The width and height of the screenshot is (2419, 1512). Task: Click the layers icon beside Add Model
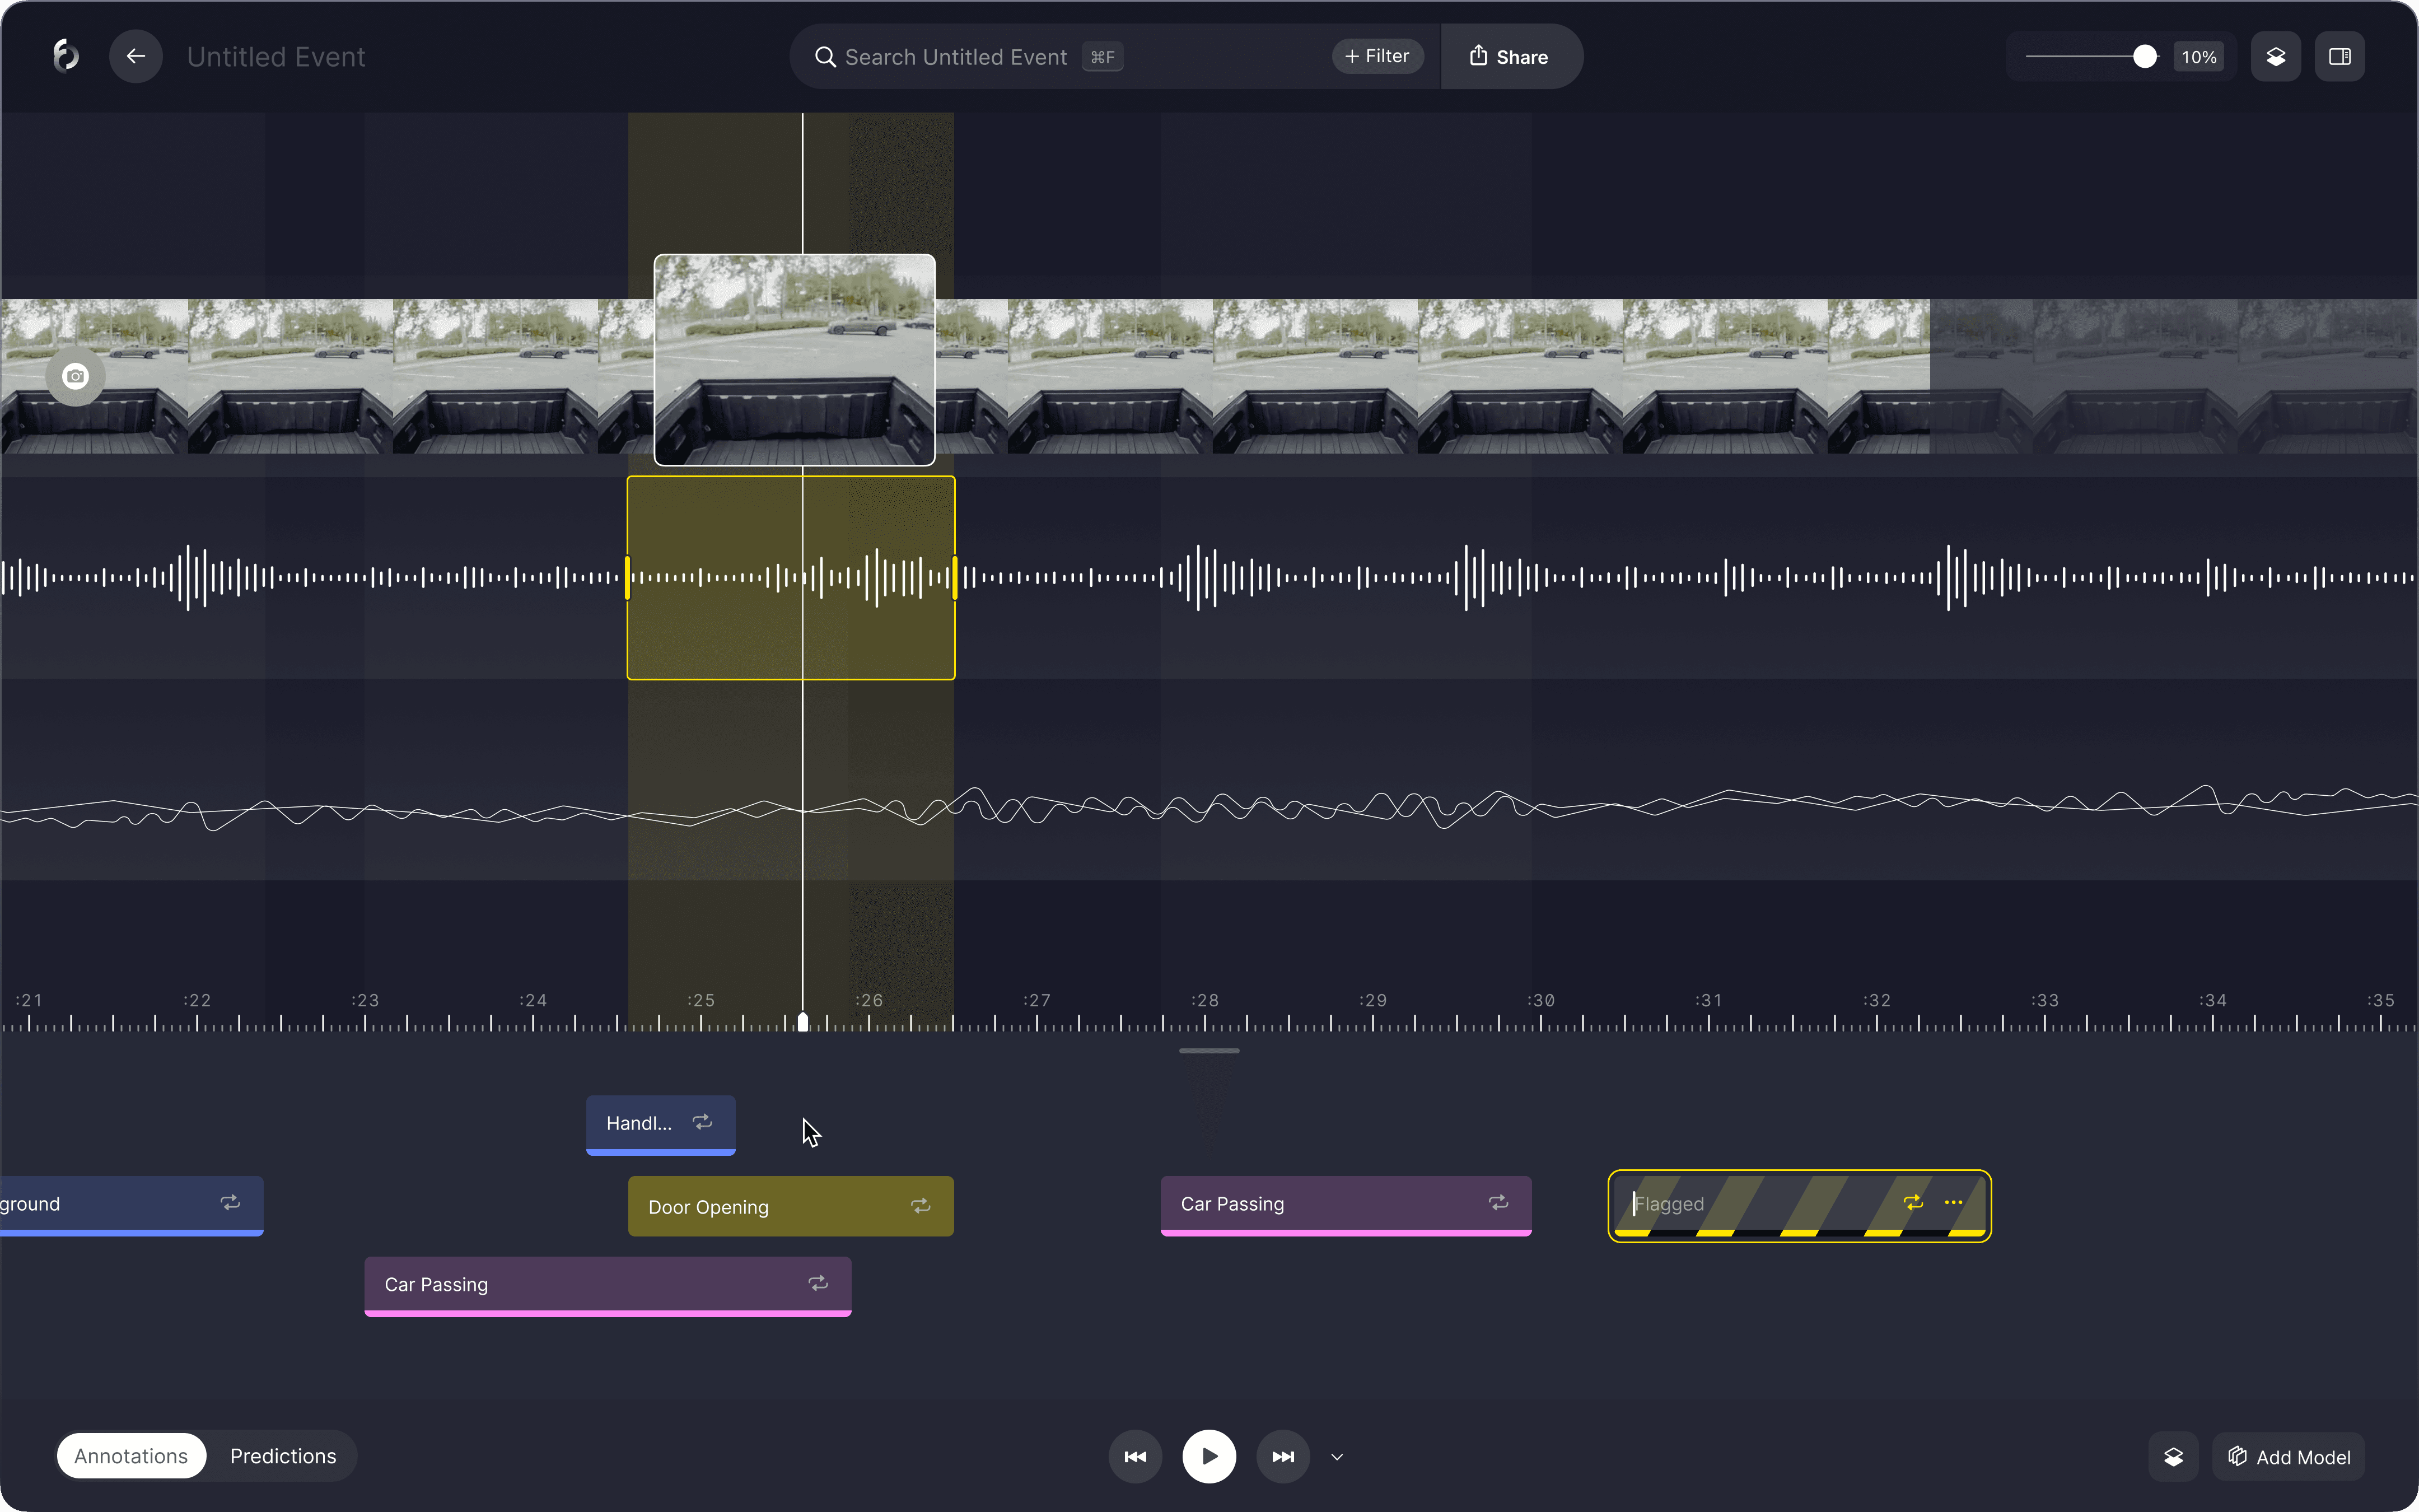click(2173, 1457)
